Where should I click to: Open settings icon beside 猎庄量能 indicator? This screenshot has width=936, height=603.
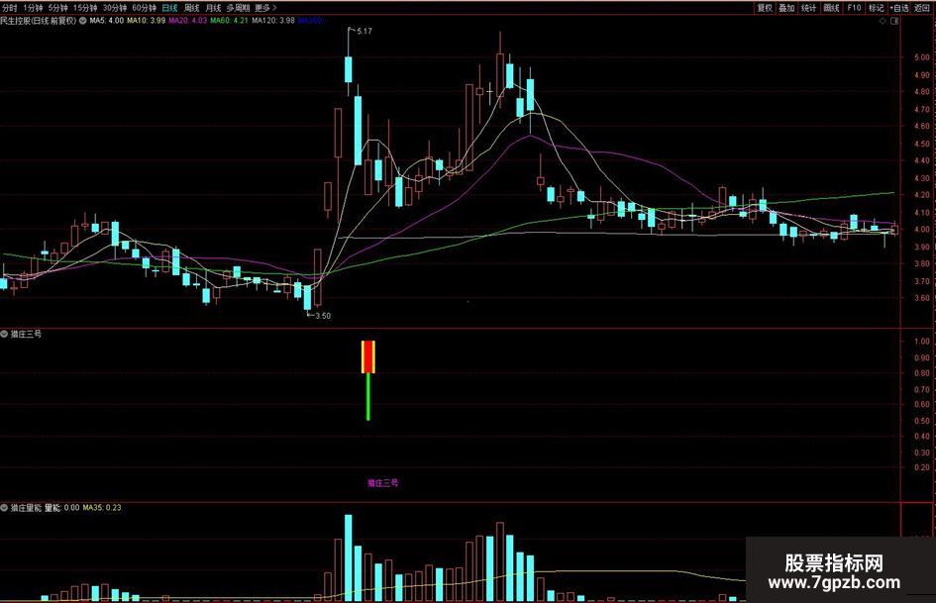4,508
